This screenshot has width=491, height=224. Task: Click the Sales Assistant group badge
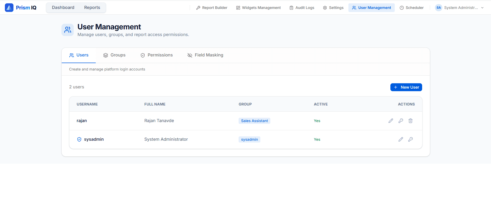click(x=254, y=121)
